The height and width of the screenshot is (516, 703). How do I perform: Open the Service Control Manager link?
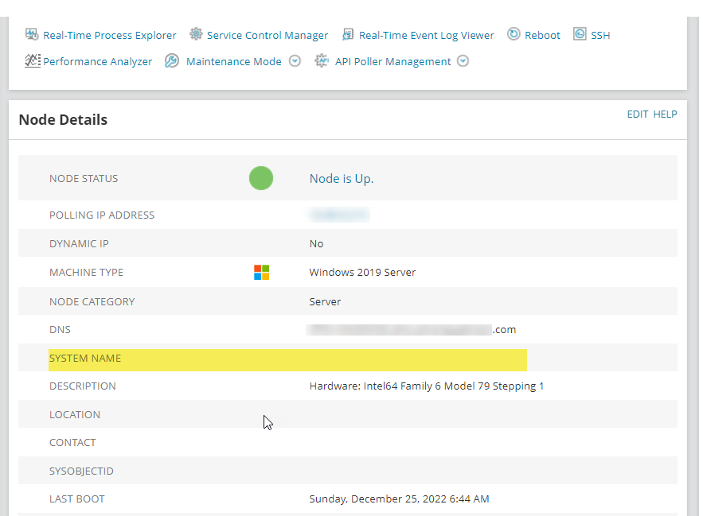pos(268,36)
